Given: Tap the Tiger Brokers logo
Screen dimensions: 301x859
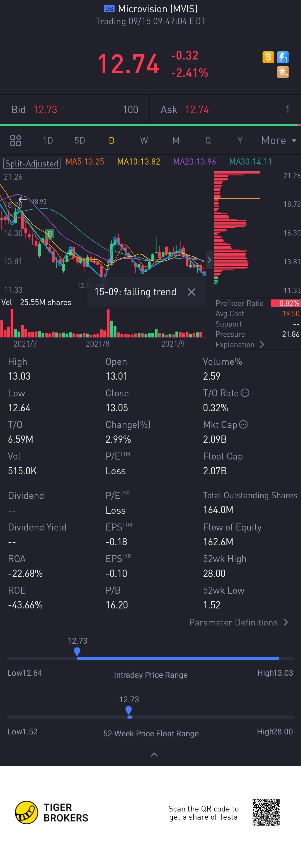Looking at the screenshot, I should pyautogui.click(x=52, y=812).
